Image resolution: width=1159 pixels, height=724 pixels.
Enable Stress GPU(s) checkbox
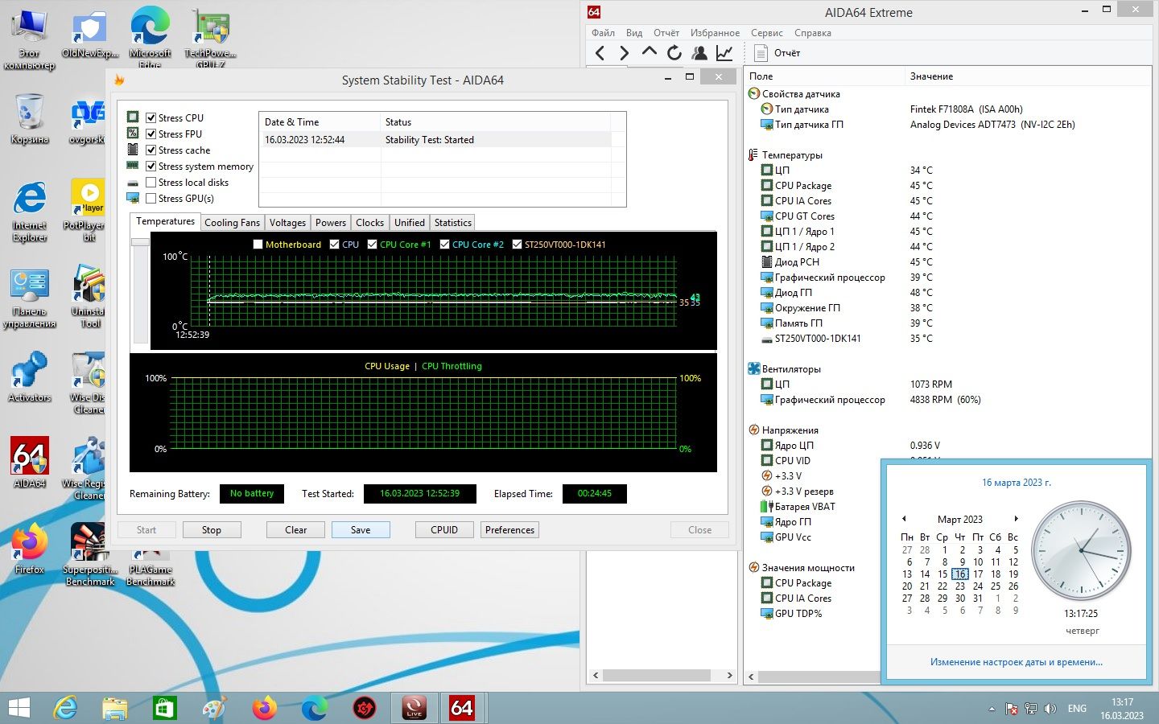(x=151, y=198)
